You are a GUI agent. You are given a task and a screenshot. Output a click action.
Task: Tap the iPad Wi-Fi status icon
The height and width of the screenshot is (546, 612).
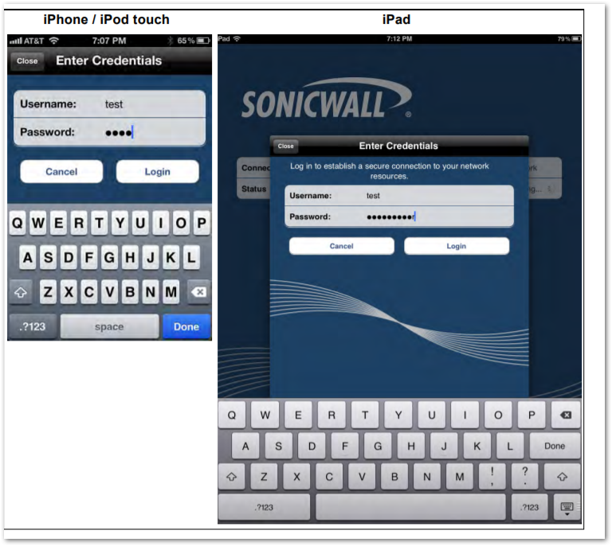[x=236, y=39]
